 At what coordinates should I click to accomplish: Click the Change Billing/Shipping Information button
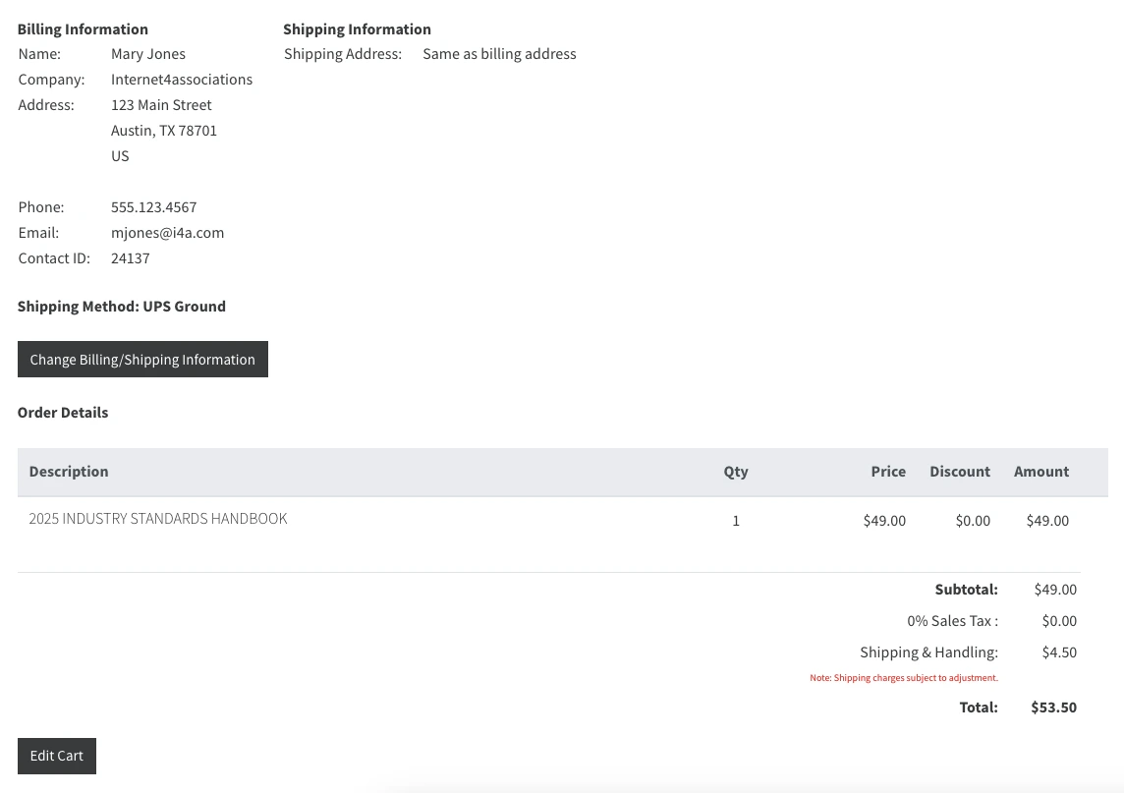click(141, 359)
